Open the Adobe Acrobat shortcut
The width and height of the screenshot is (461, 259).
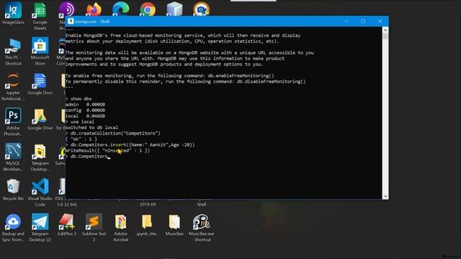[x=120, y=228]
